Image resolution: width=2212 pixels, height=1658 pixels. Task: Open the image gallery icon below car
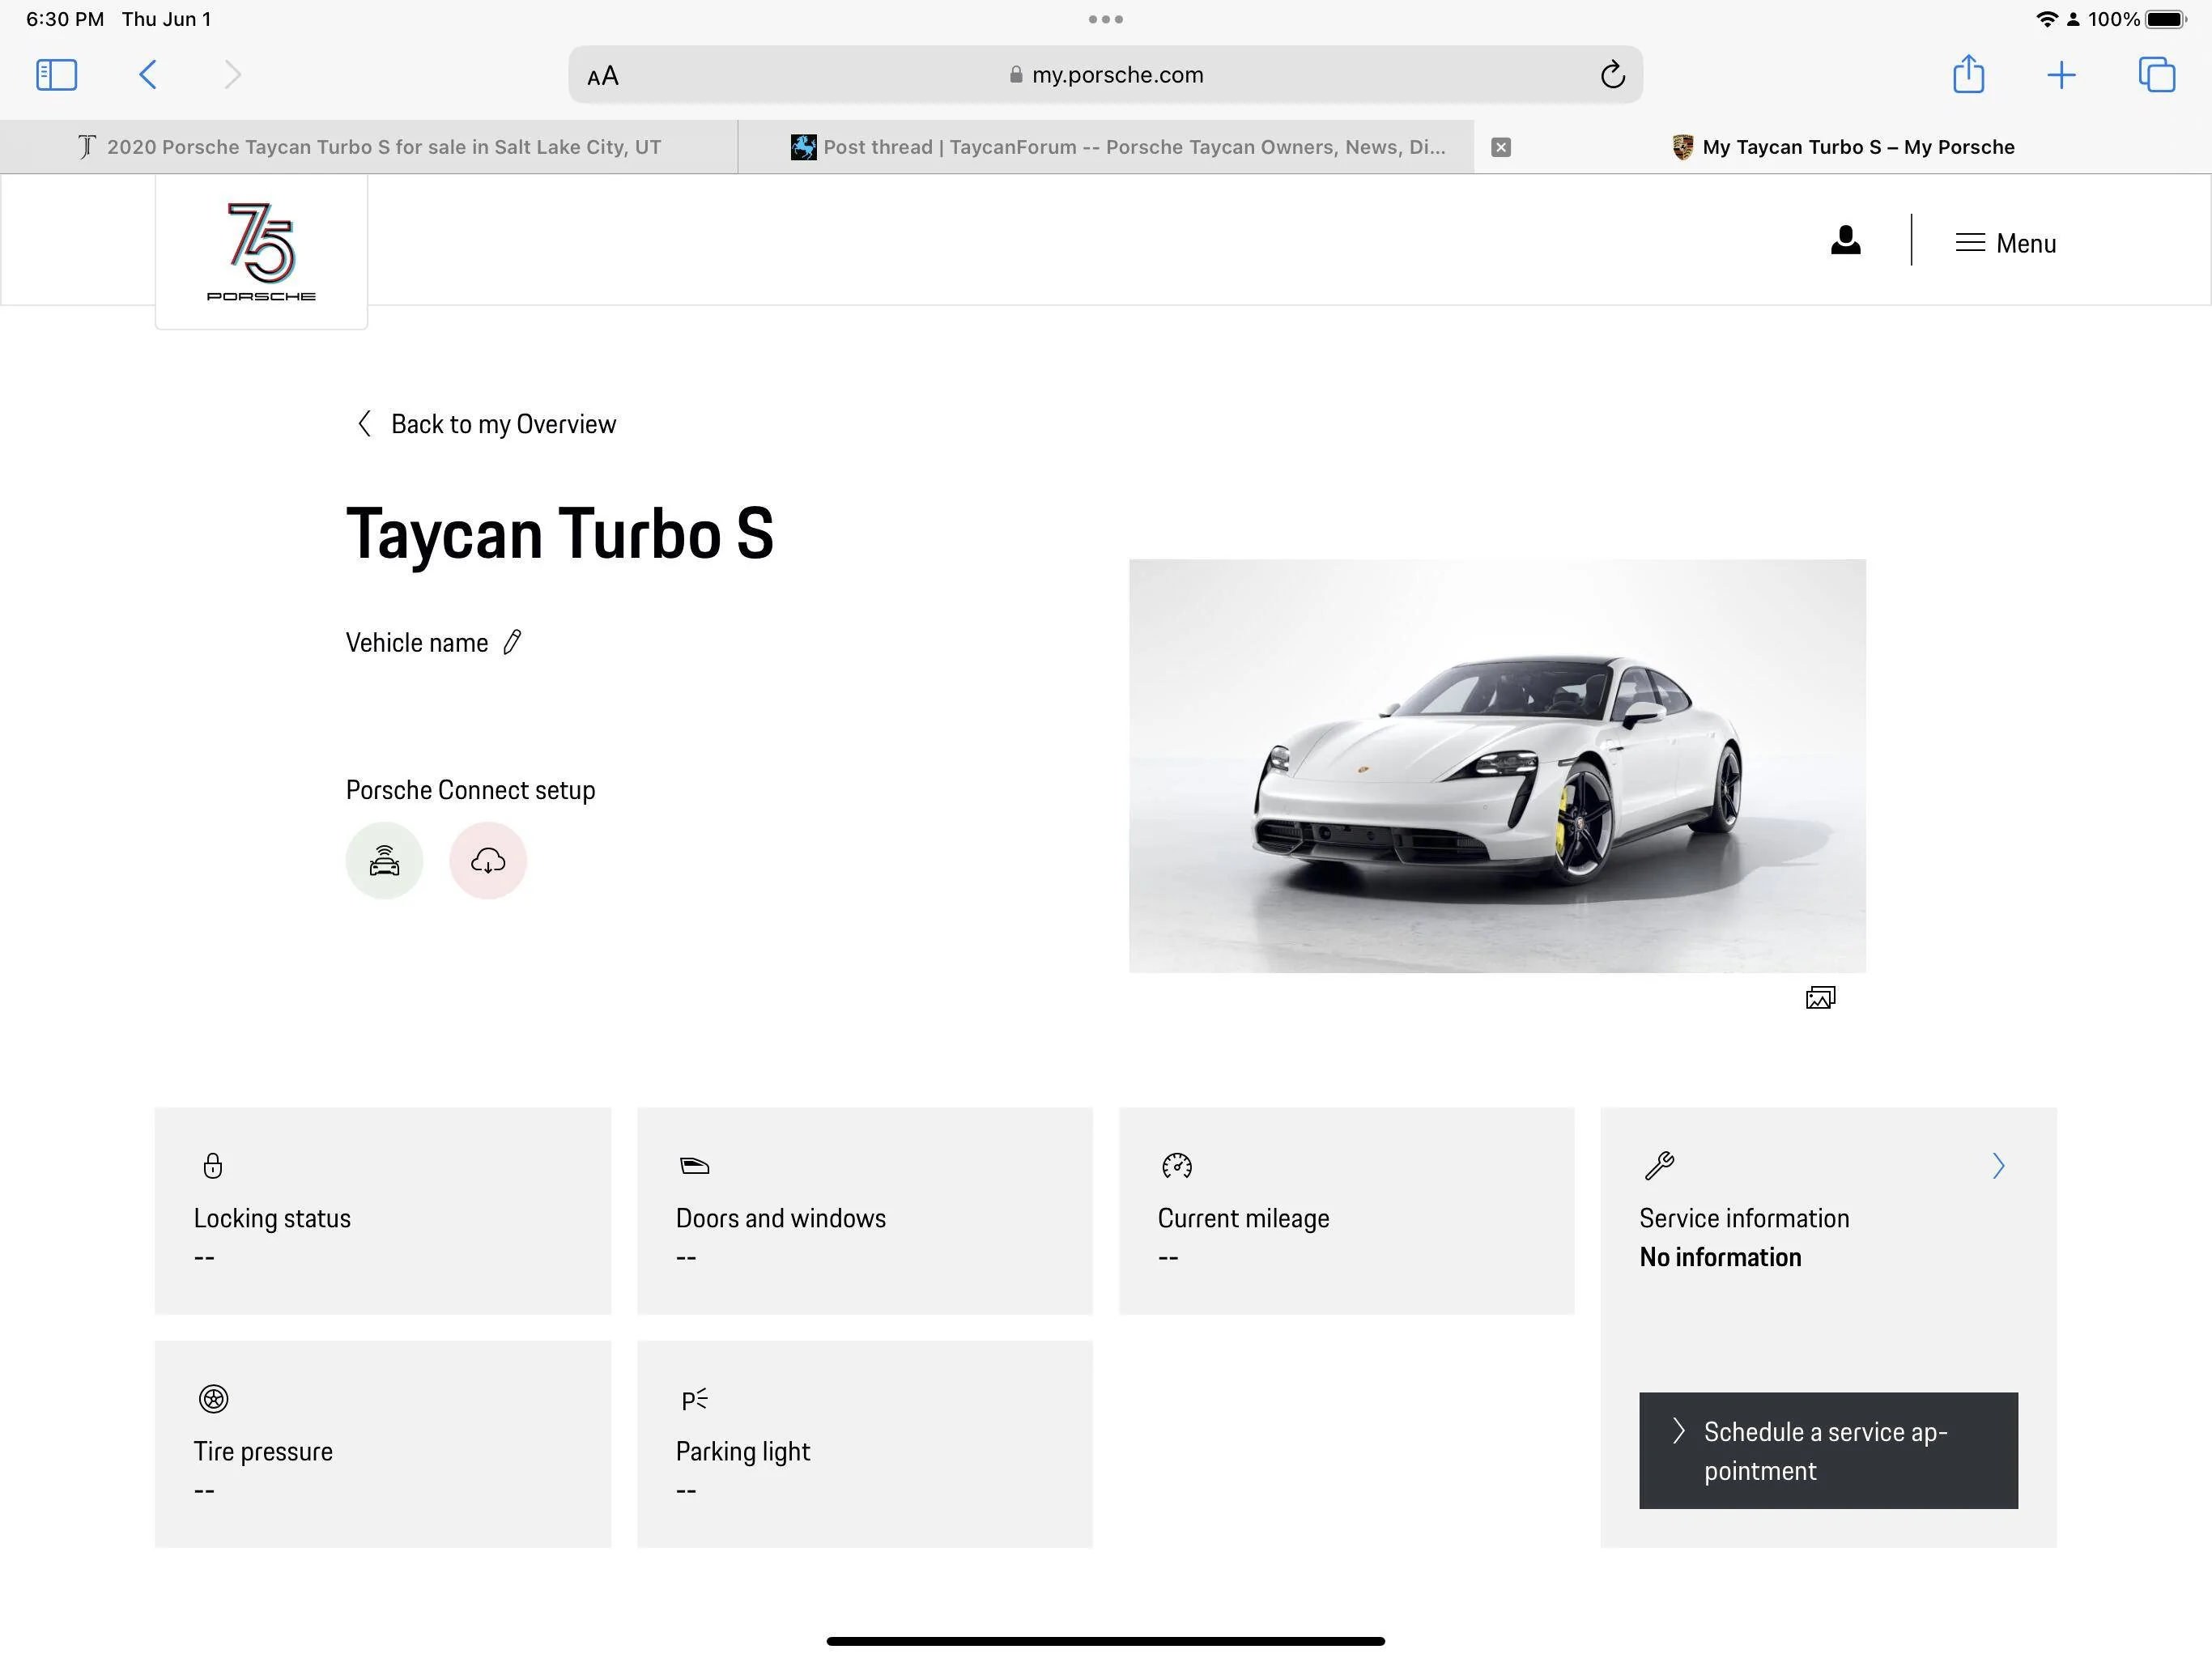click(1820, 998)
